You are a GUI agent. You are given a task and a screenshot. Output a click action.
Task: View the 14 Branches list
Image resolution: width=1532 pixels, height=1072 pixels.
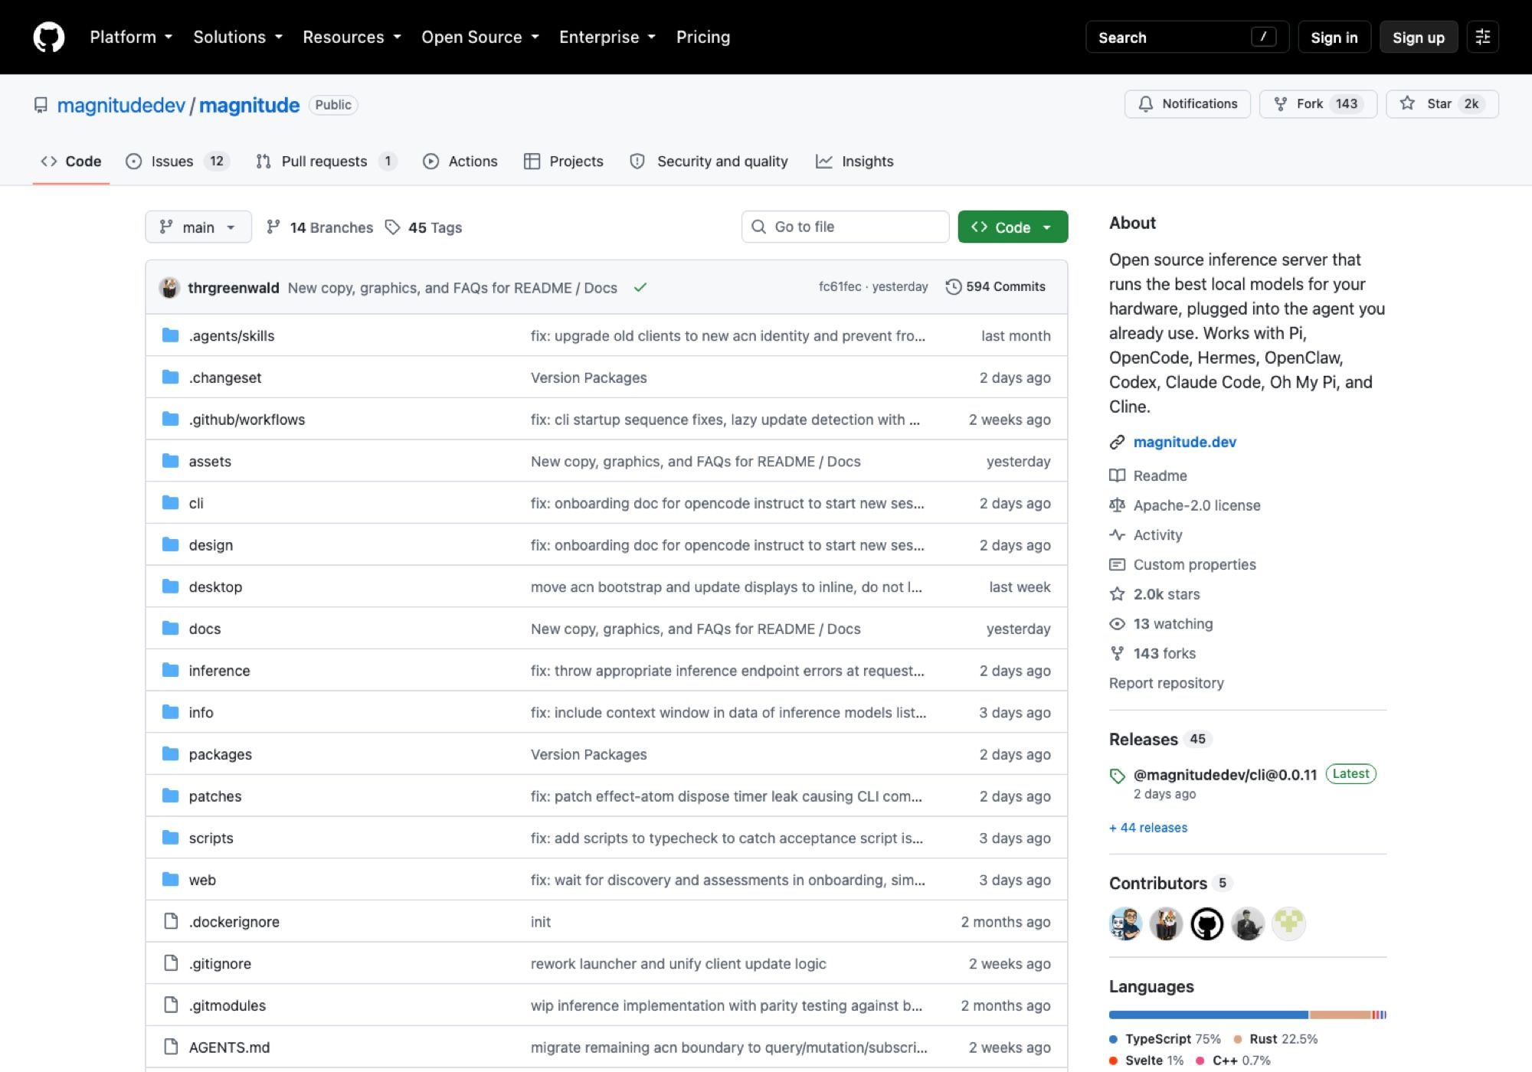(x=319, y=227)
